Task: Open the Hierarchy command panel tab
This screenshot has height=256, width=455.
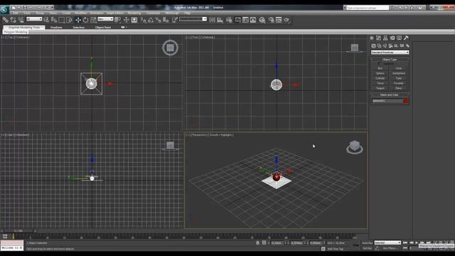Action: [385, 38]
